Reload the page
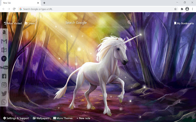The height and width of the screenshot is (122, 196). coord(14,9)
